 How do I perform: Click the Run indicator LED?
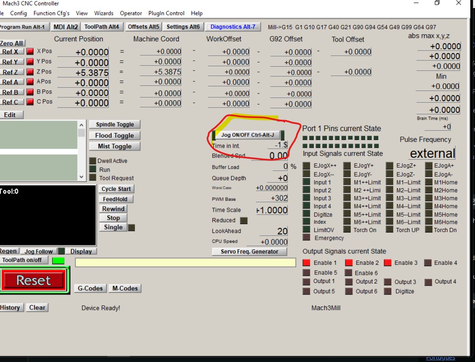[x=93, y=169]
